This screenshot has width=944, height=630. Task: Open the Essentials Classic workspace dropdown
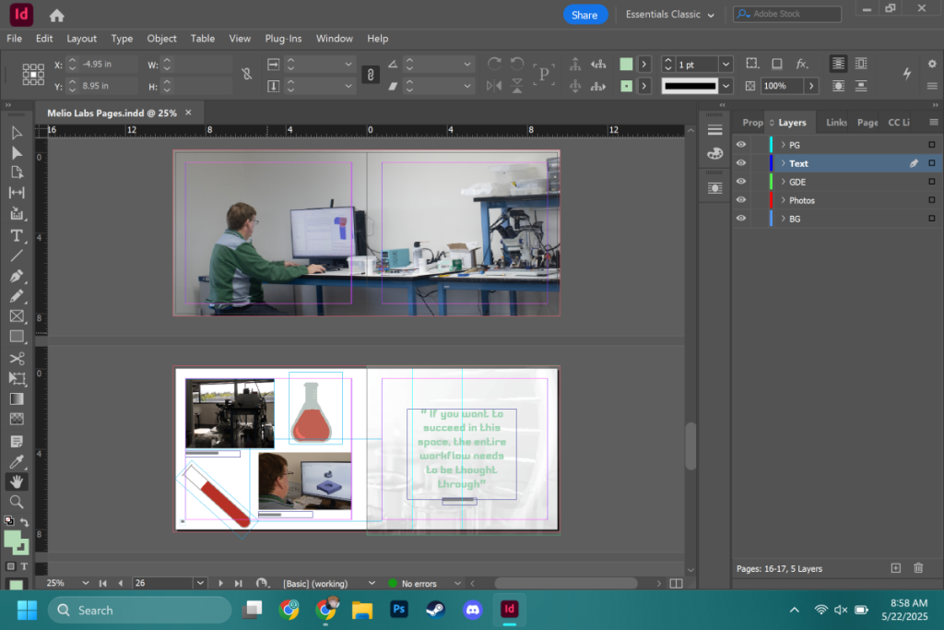(x=669, y=15)
